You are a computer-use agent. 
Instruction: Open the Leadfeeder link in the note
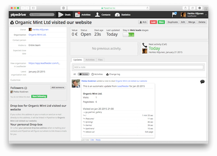[123, 86]
